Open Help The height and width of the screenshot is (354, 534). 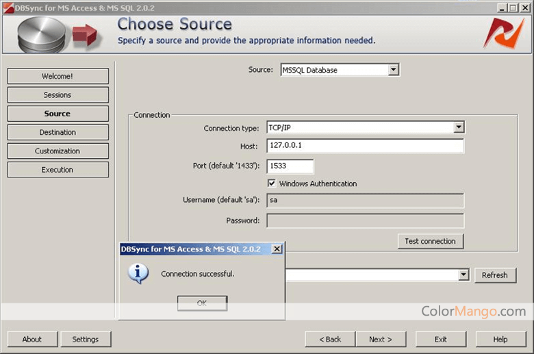click(500, 340)
